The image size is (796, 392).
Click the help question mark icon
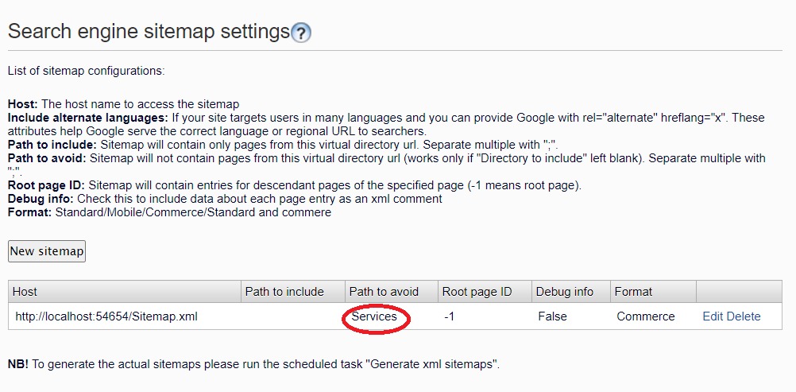click(x=301, y=33)
